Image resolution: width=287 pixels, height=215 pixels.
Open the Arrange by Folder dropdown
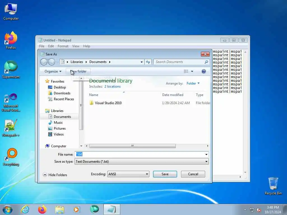193,83
